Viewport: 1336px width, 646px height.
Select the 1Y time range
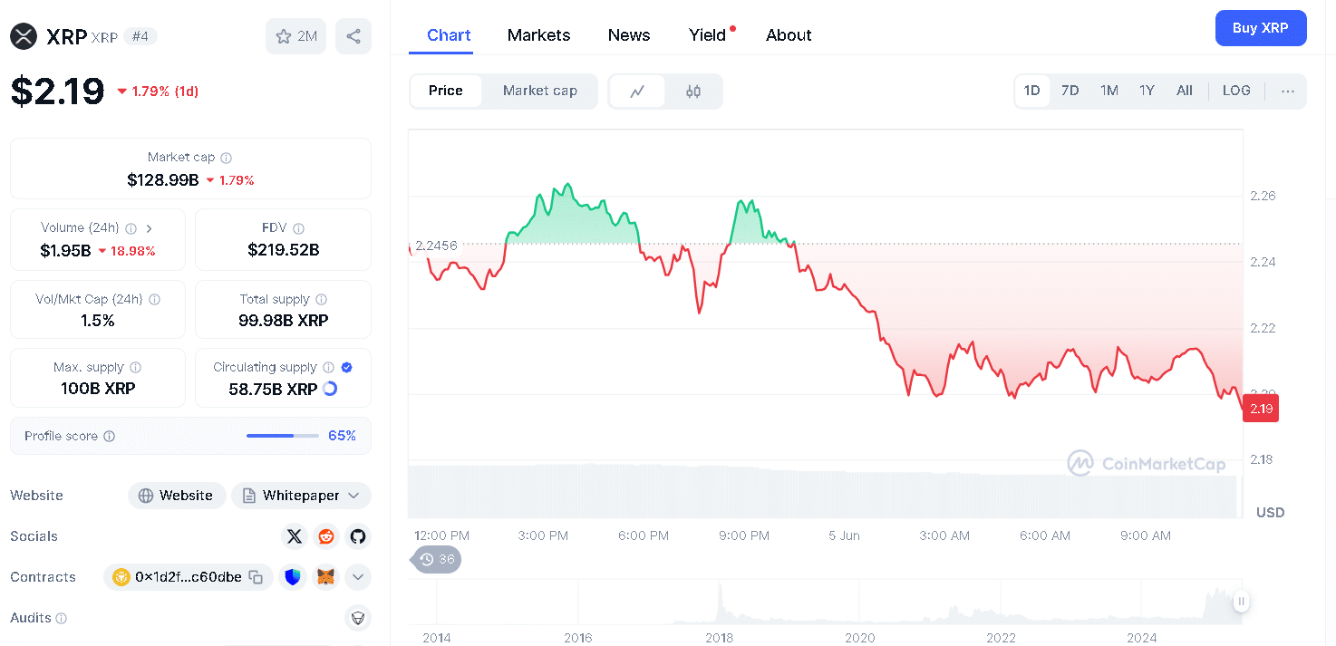(x=1147, y=92)
